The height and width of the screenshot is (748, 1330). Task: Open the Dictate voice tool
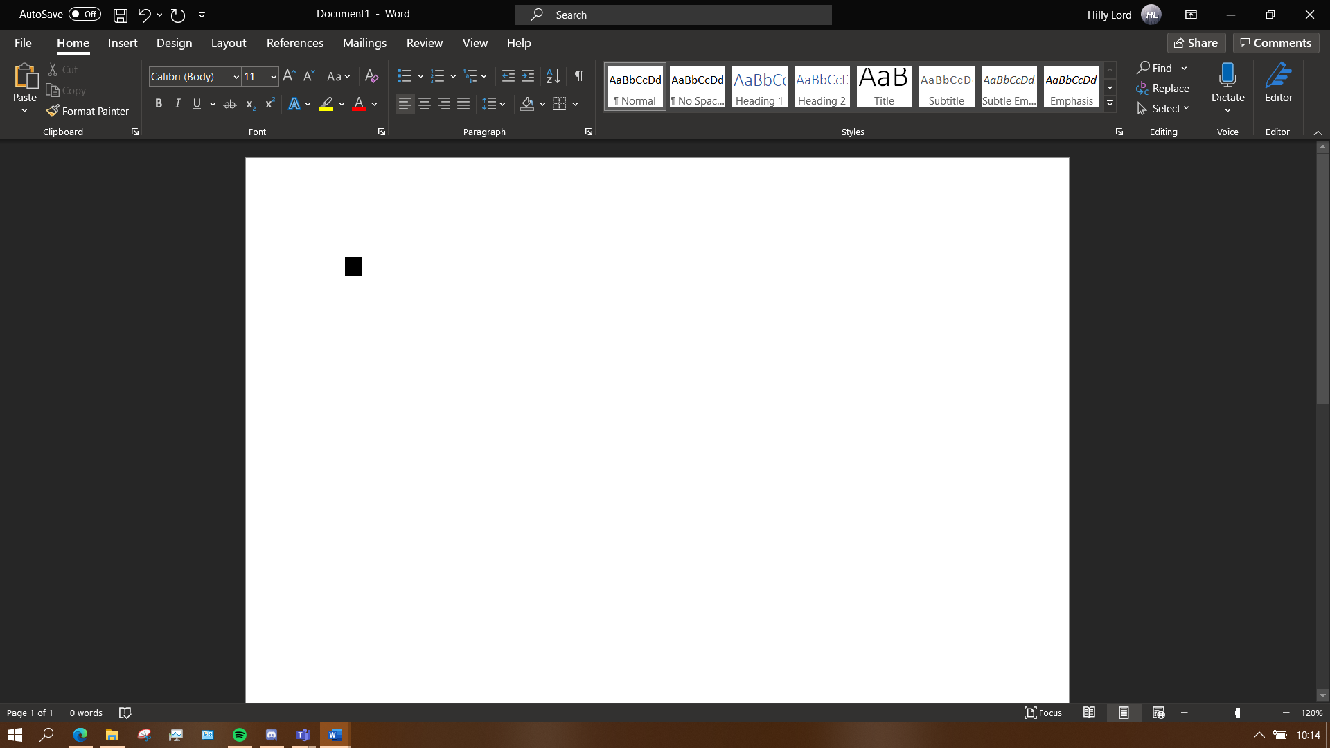[x=1227, y=83]
